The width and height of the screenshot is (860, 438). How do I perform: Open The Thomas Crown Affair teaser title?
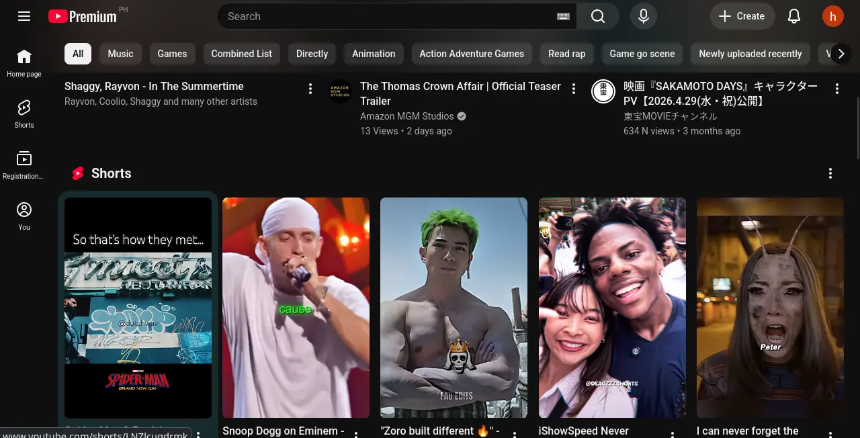click(x=461, y=93)
